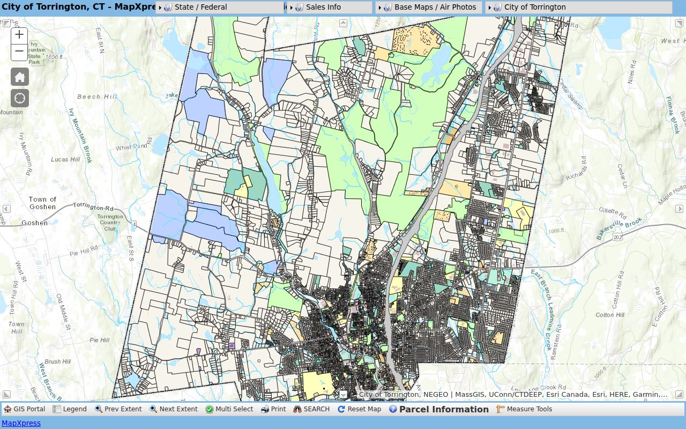Zoom in with the plus button

(x=20, y=35)
